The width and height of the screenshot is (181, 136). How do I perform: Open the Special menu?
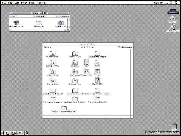(41, 3)
